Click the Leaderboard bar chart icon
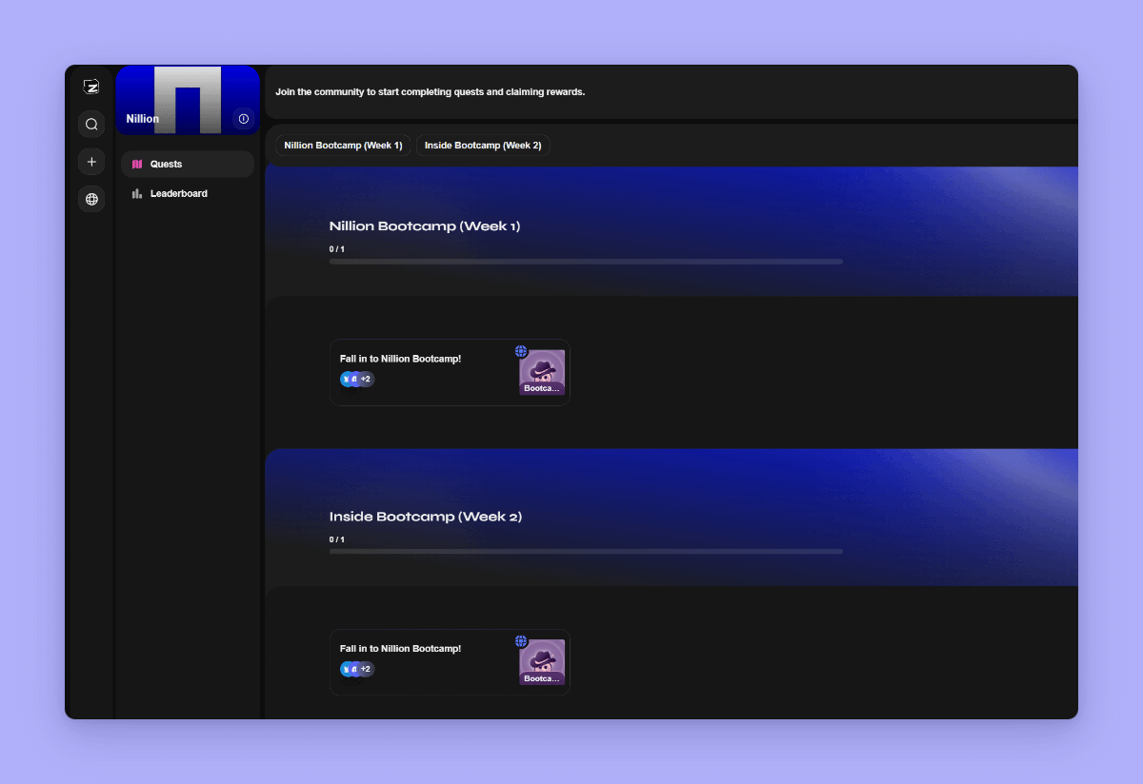The image size is (1143, 784). 137,193
